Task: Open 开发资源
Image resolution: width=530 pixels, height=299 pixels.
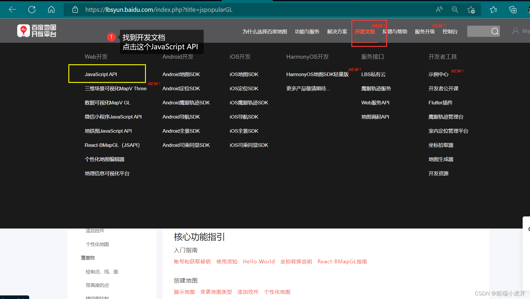Action: pyautogui.click(x=438, y=173)
